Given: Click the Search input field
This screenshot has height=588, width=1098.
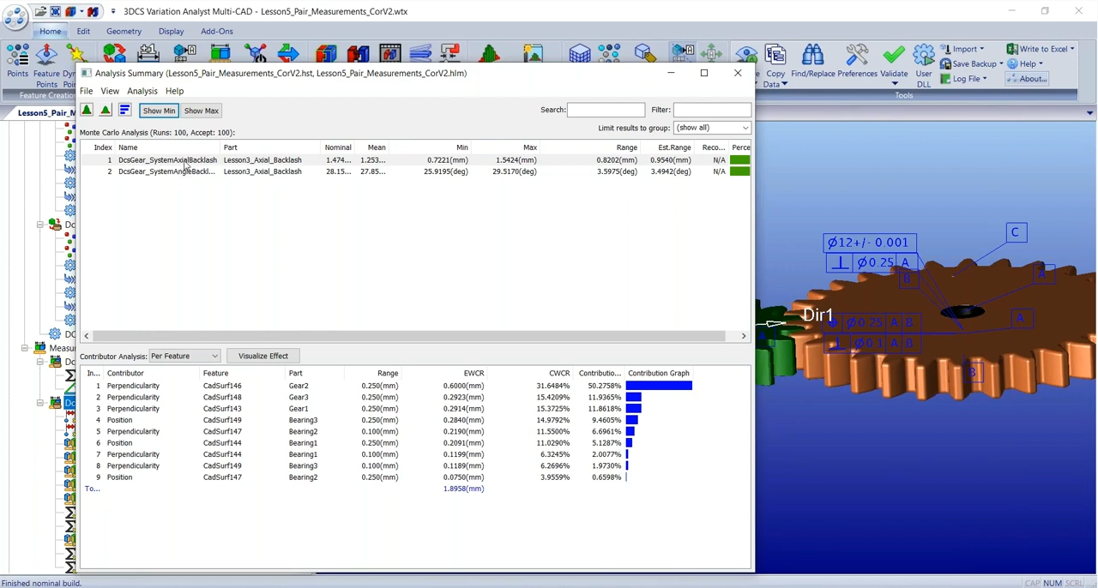Looking at the screenshot, I should point(606,110).
